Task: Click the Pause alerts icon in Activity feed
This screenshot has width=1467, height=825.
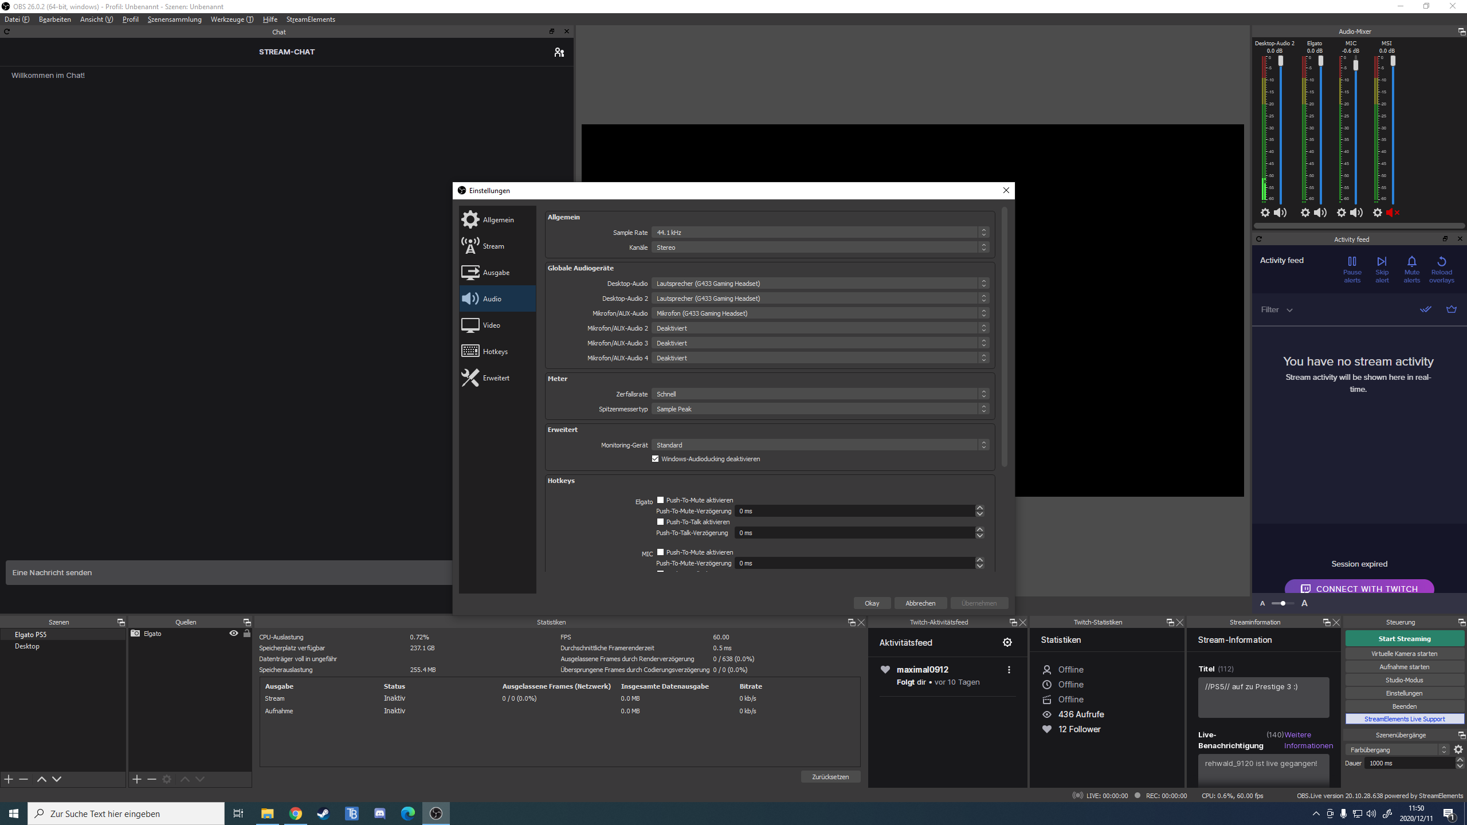Action: click(1352, 262)
